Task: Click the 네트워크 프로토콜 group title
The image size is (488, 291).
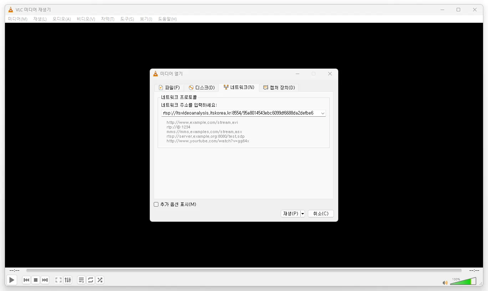Action: [179, 97]
